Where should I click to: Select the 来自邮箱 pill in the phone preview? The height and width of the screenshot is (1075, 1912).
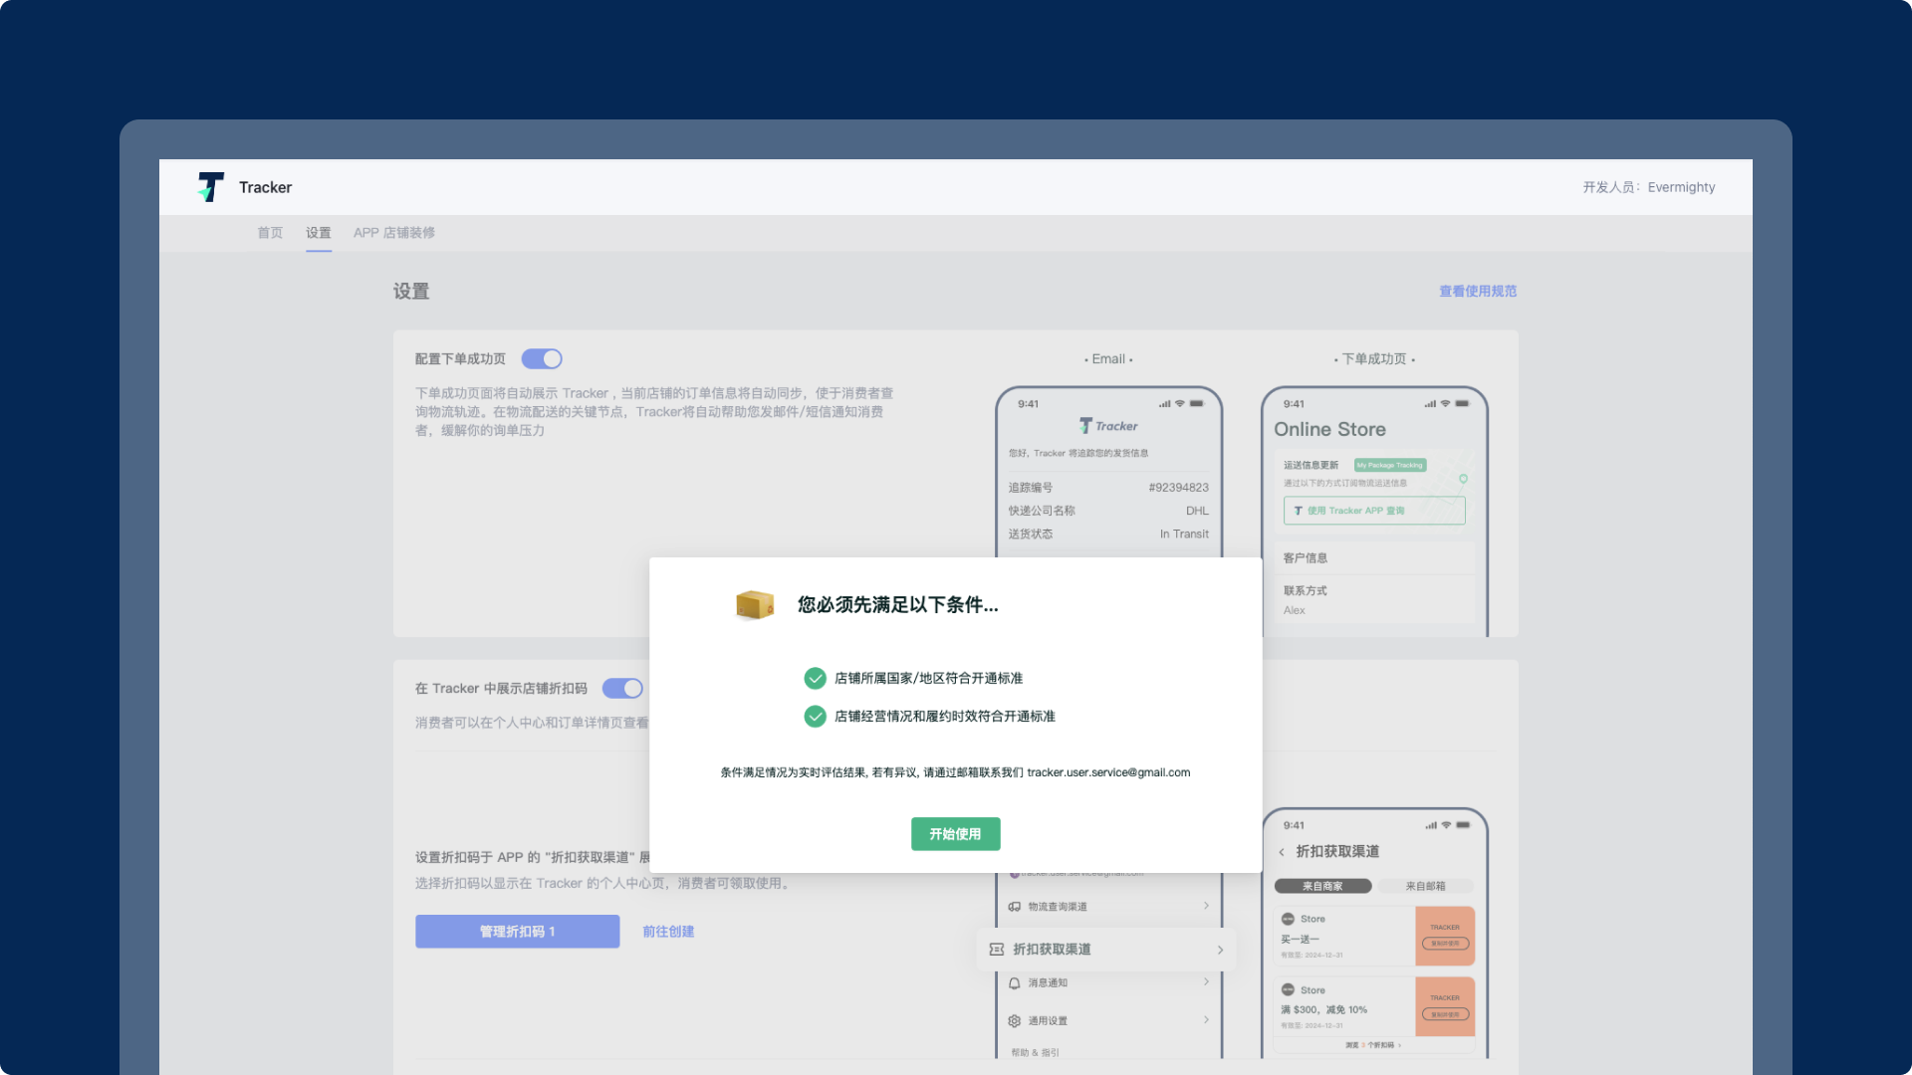point(1425,886)
